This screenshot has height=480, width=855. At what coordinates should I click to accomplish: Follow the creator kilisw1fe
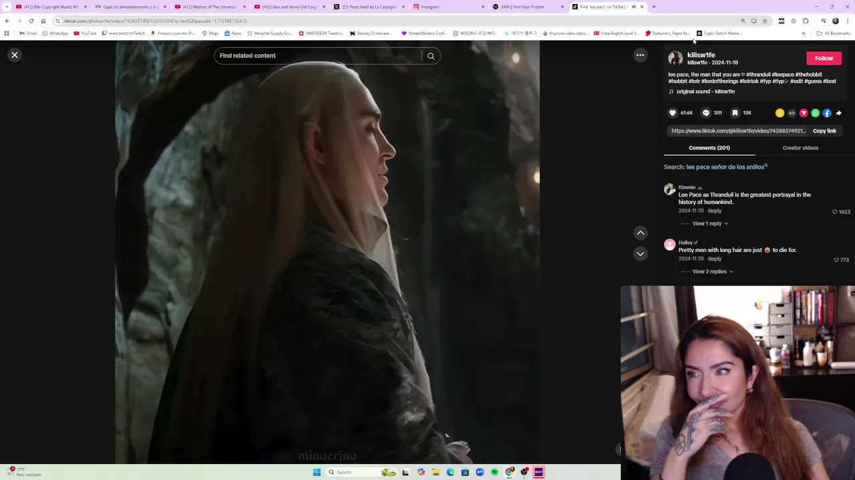tap(824, 59)
